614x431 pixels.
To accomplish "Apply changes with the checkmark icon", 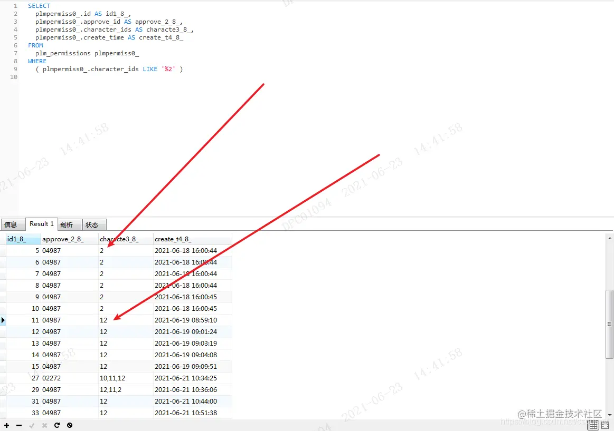I will pyautogui.click(x=32, y=425).
